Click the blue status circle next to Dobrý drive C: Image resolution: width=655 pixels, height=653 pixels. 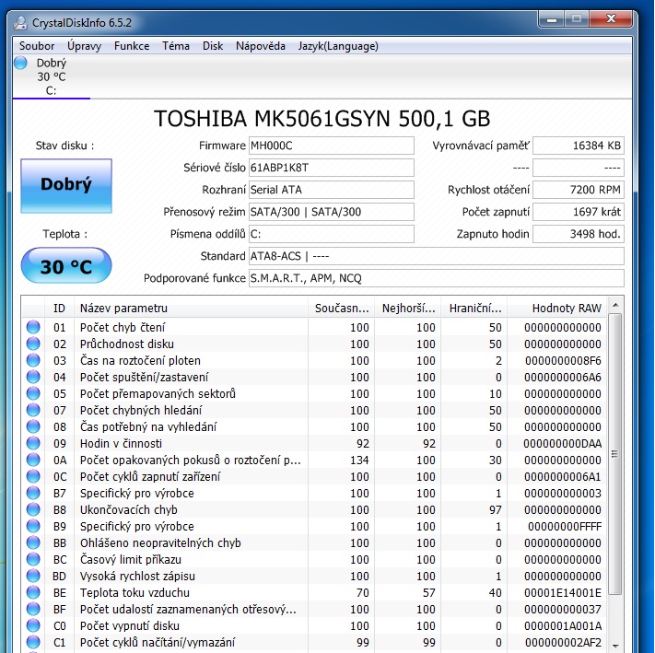tap(20, 63)
